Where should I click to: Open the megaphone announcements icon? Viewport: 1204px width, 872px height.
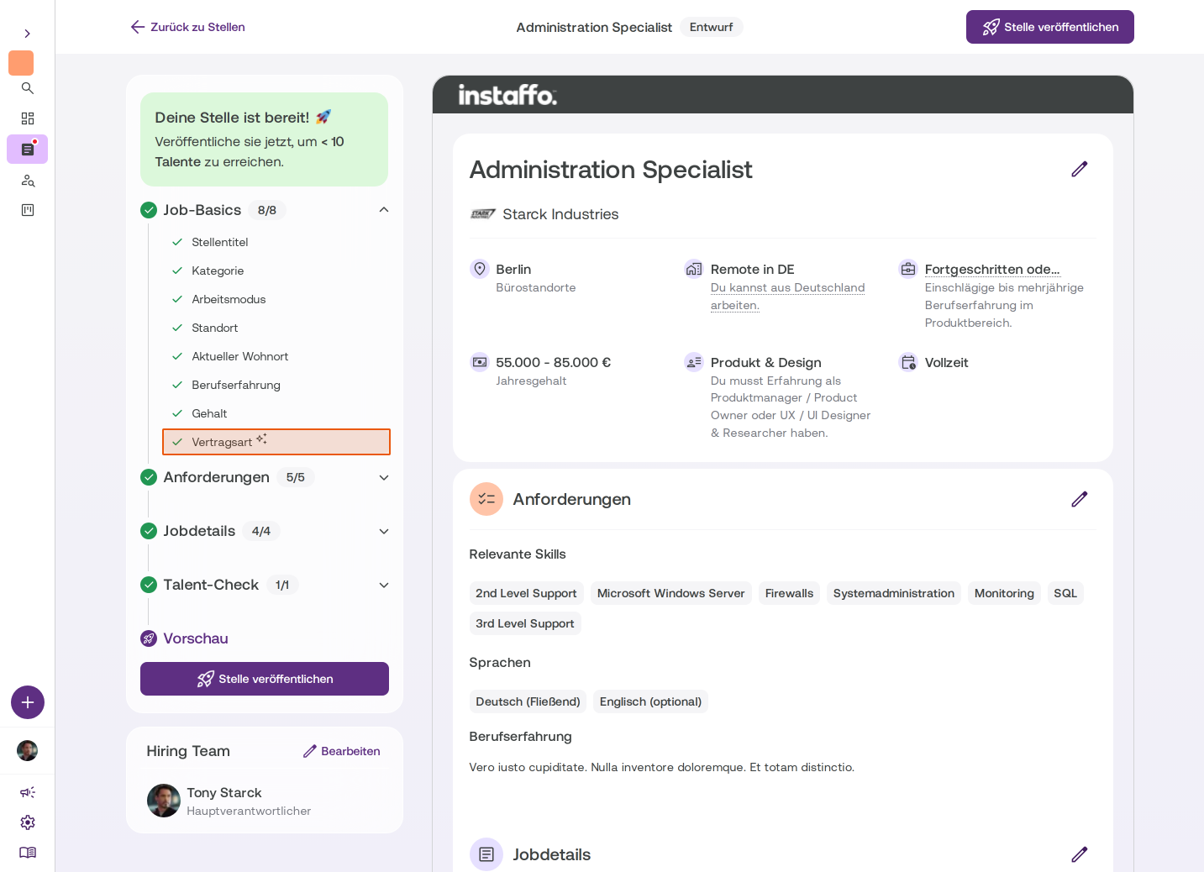[x=28, y=792]
